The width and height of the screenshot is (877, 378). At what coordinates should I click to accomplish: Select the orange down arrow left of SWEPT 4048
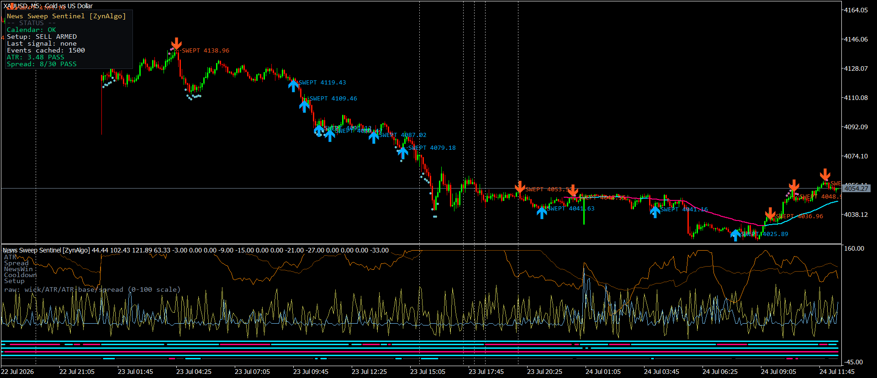[794, 185]
